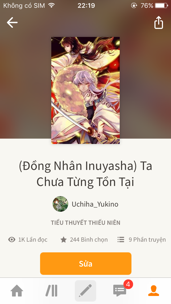Go to the Home tab icon
The width and height of the screenshot is (171, 304).
(17, 291)
